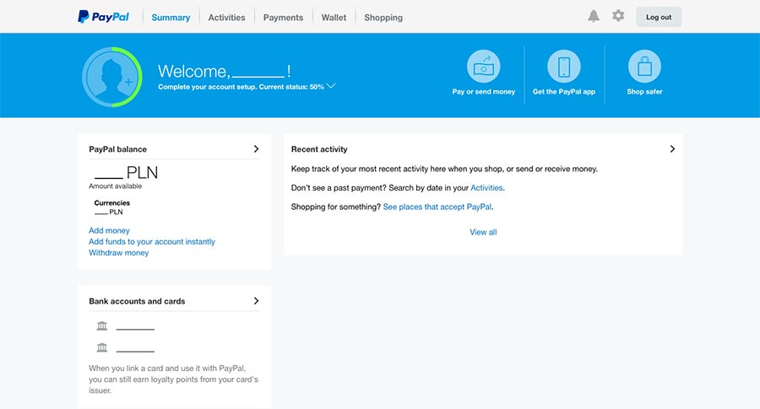This screenshot has height=409, width=760.
Task: Select the second bank account icon
Action: [x=102, y=347]
